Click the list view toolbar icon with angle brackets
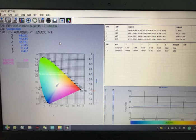This screenshot has height=140, width=196. point(8,20)
